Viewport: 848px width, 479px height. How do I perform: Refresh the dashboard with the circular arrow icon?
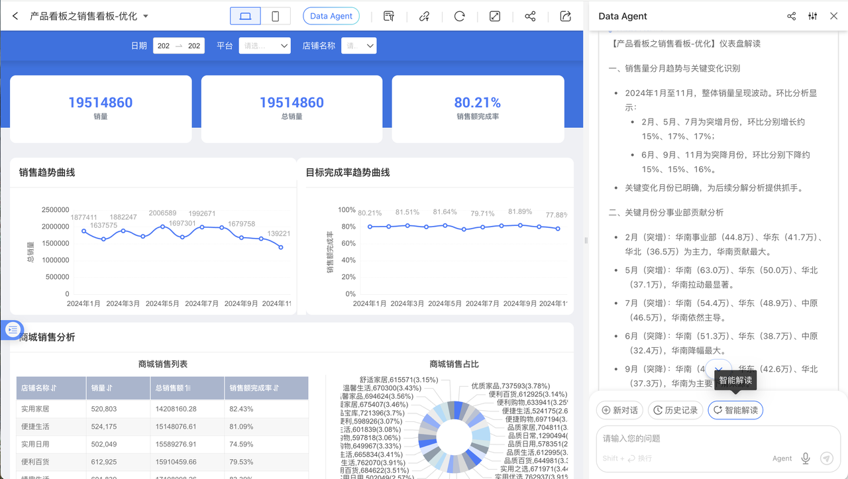460,16
